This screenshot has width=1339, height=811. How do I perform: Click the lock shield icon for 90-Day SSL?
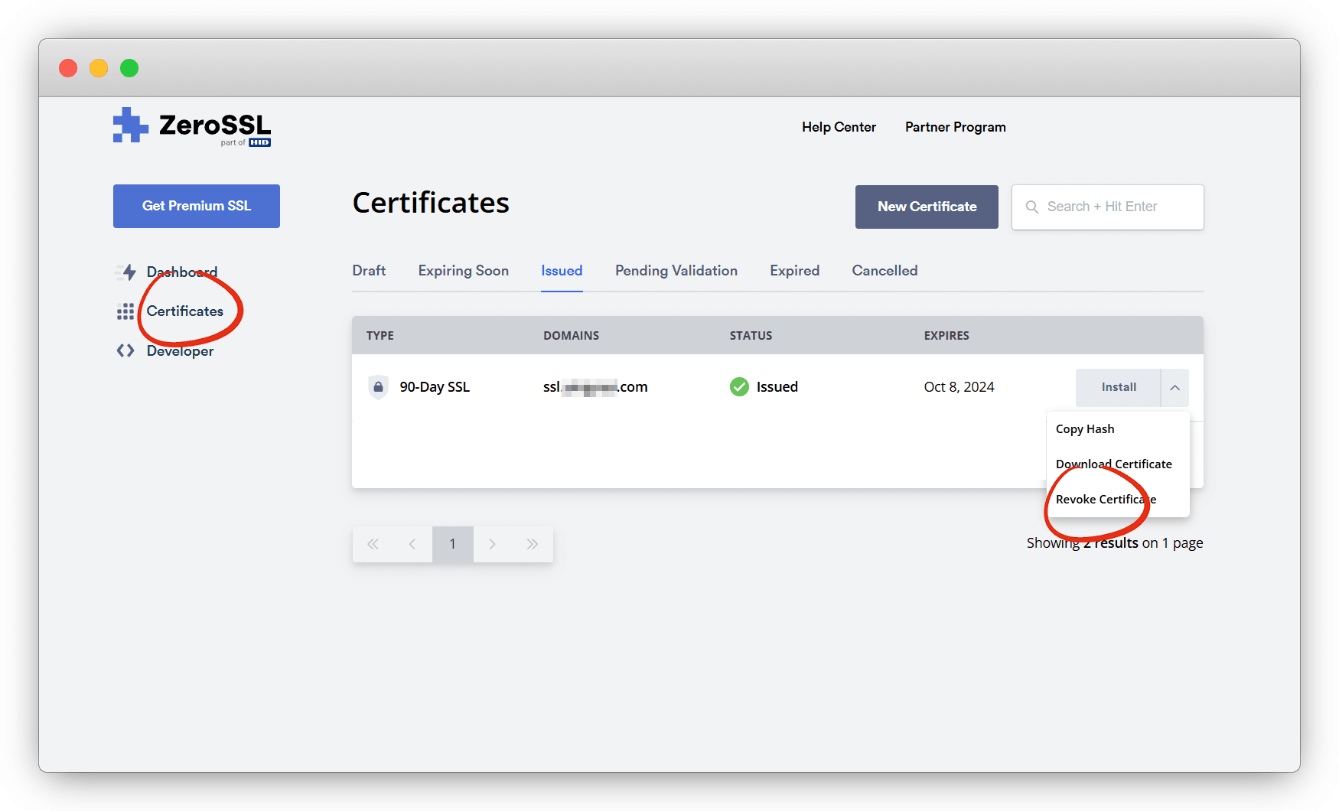click(378, 387)
